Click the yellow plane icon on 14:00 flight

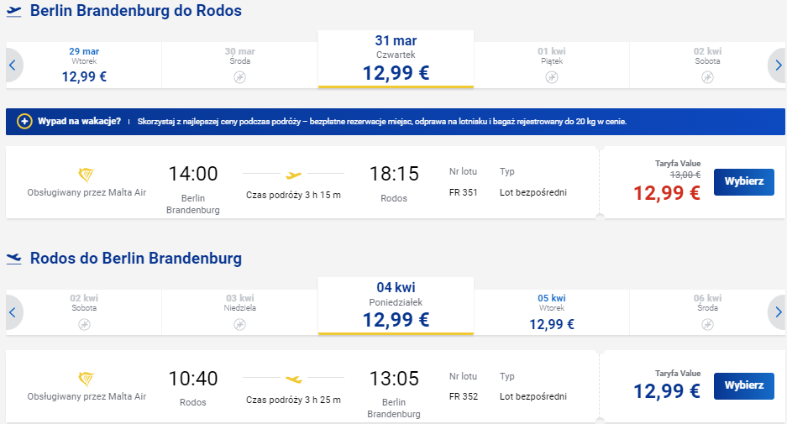click(294, 175)
